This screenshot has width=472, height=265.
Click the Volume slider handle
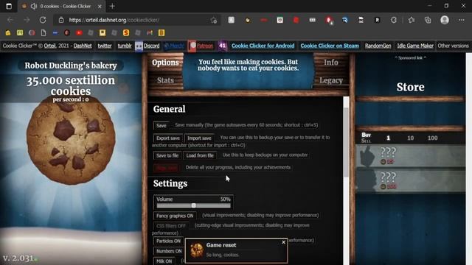pyautogui.click(x=193, y=205)
